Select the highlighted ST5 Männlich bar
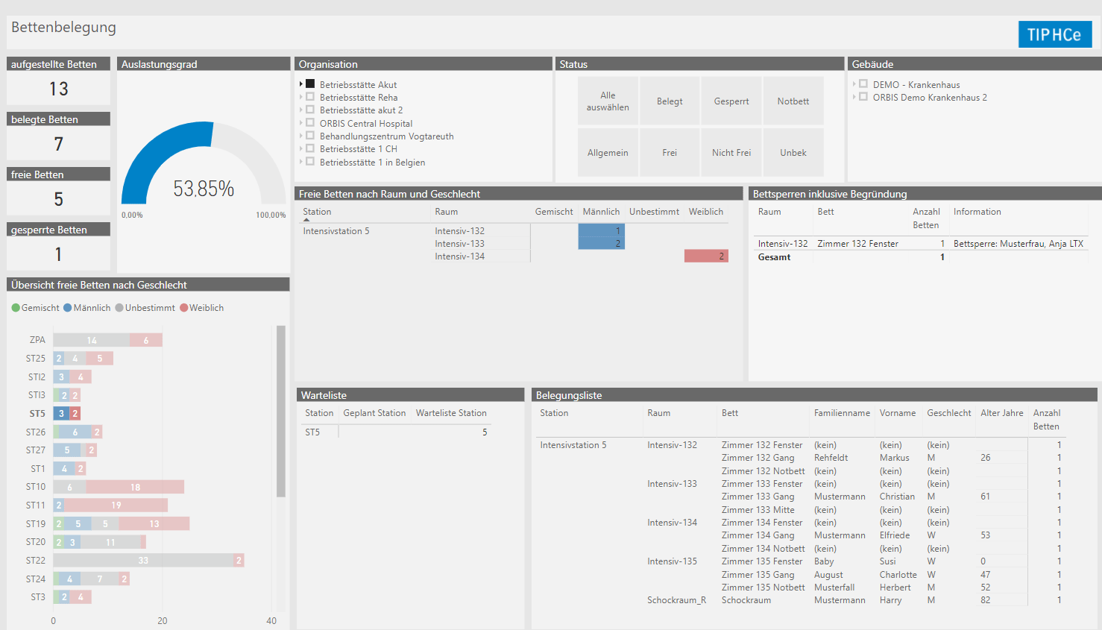Screen dimensions: 1102x630 [x=61, y=413]
